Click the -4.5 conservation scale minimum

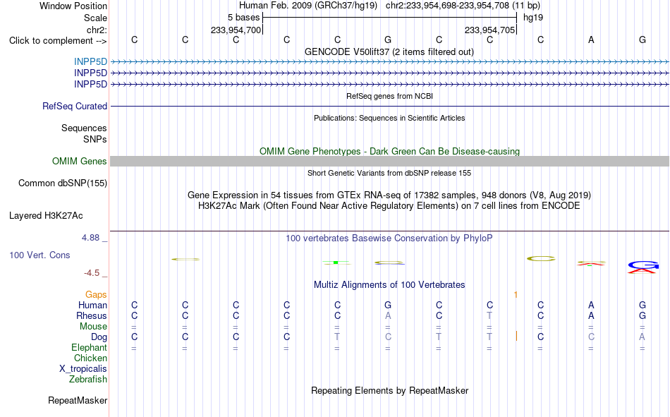click(x=92, y=273)
